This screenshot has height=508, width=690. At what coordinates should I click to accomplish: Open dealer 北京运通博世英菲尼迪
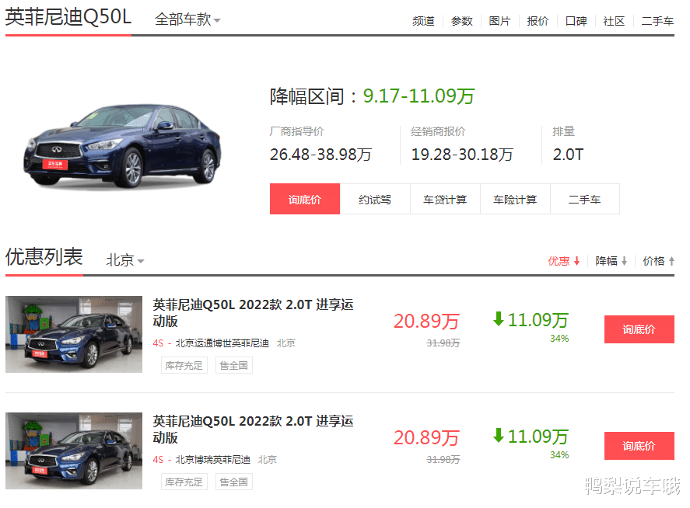click(222, 343)
